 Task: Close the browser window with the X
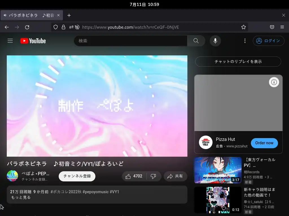tap(283, 15)
